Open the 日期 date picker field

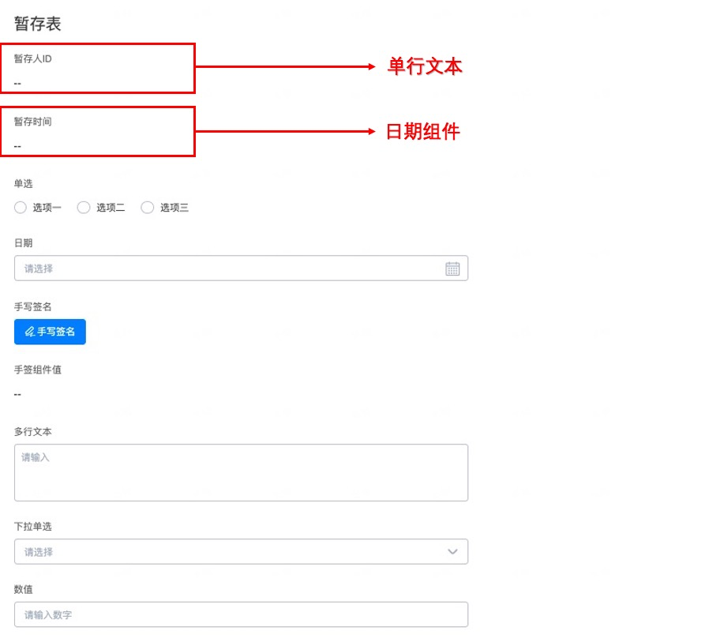tap(241, 268)
